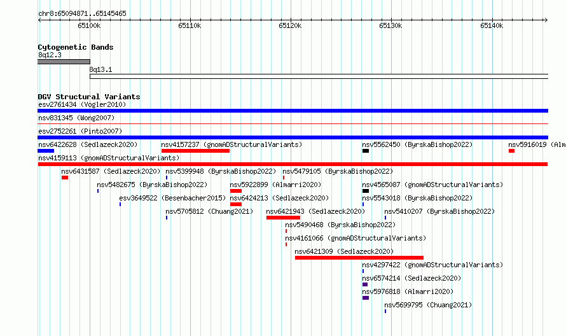566x336 pixels.
Task: Click the nsv5976818 (Almarri2020) purple bar
Action: point(366,298)
